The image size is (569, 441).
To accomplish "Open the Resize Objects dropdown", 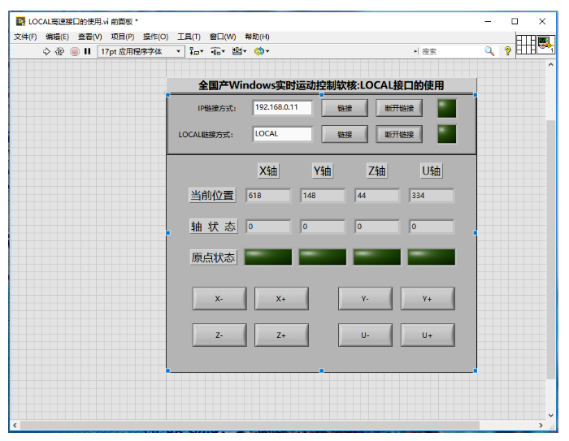I will click(239, 51).
